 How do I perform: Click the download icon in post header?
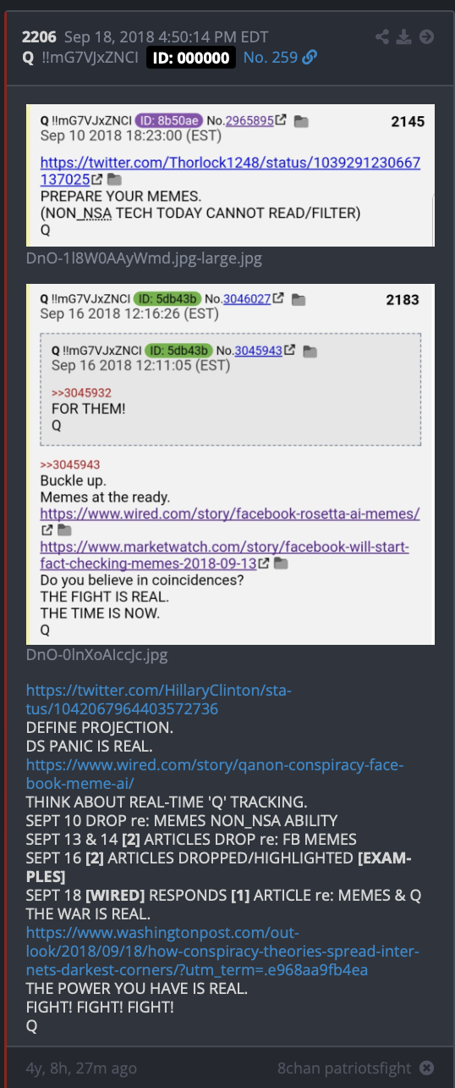tap(405, 37)
